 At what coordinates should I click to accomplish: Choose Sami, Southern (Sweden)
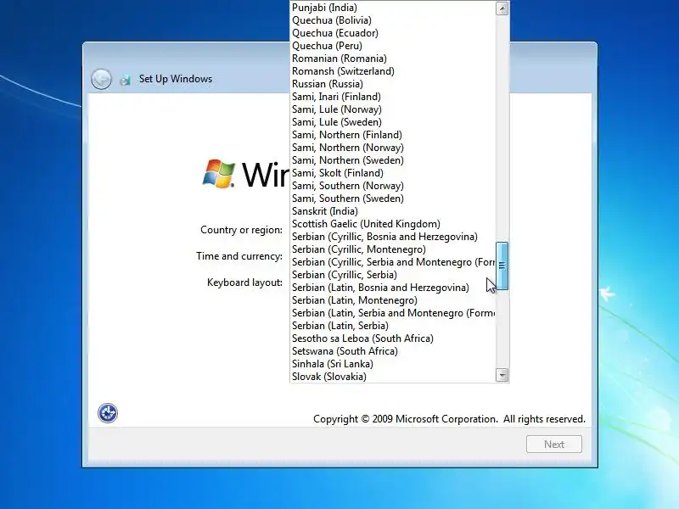(x=393, y=199)
